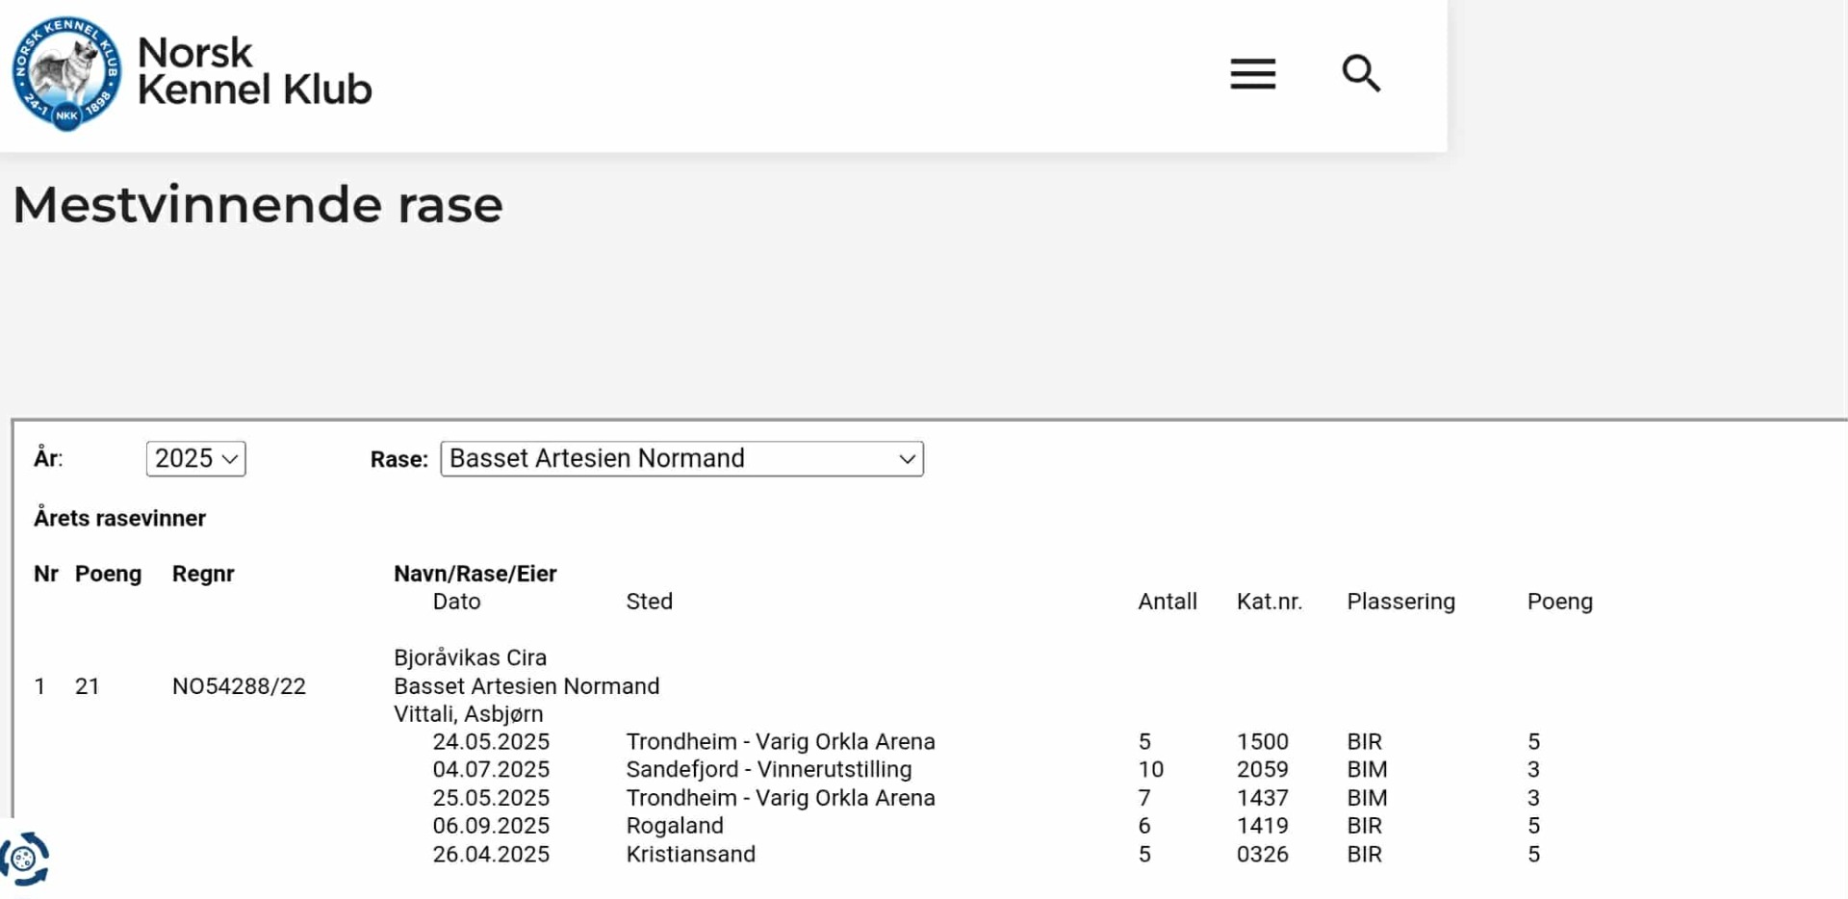Click the Regnr column header
The width and height of the screenshot is (1848, 899).
(x=203, y=574)
